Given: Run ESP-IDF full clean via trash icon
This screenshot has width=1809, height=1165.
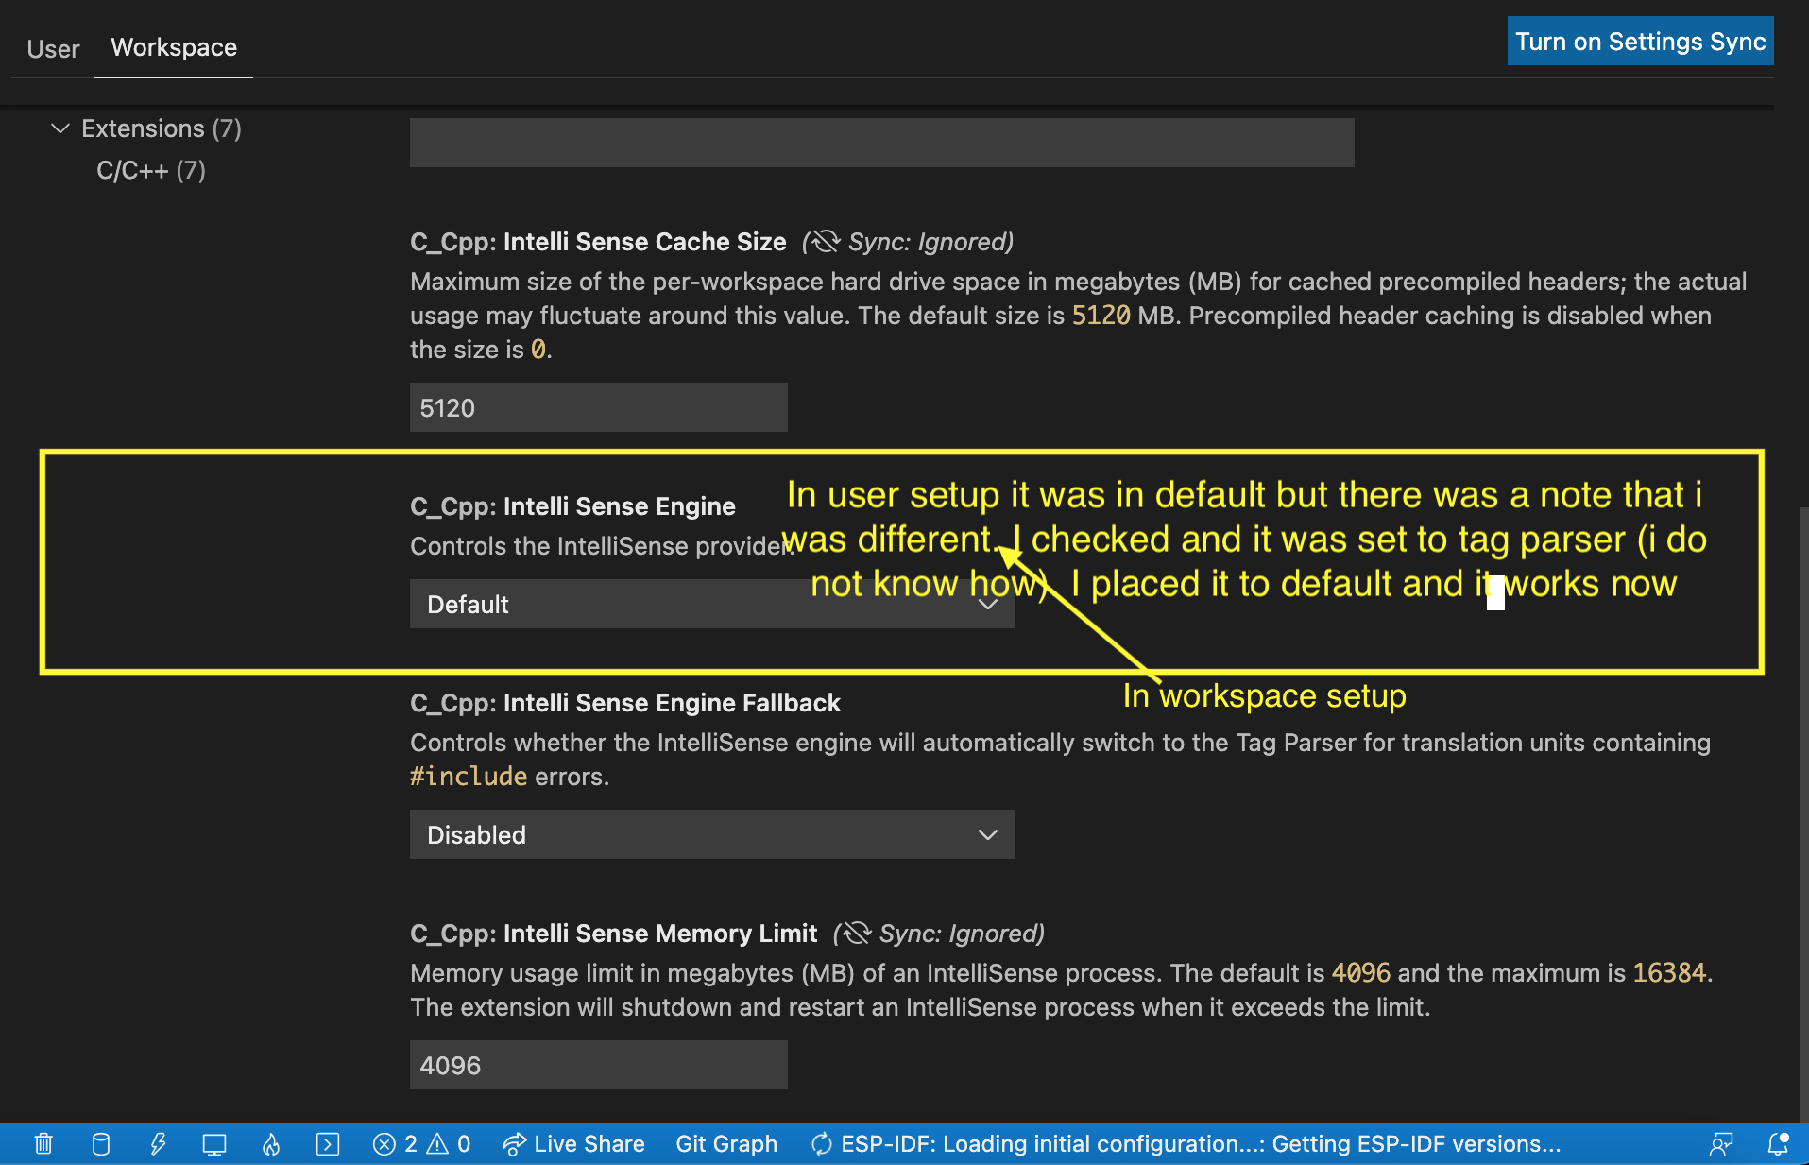Looking at the screenshot, I should pyautogui.click(x=43, y=1143).
